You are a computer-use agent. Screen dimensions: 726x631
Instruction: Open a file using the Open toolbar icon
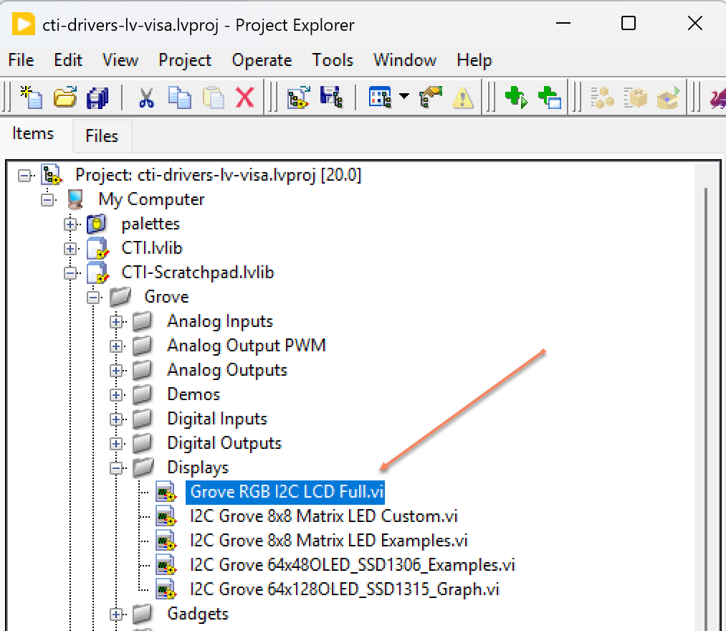click(x=65, y=98)
